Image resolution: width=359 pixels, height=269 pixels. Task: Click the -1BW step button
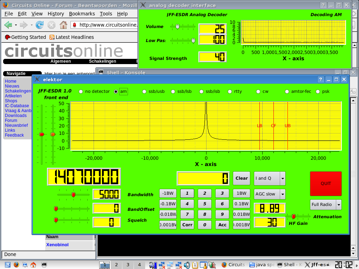click(168, 193)
